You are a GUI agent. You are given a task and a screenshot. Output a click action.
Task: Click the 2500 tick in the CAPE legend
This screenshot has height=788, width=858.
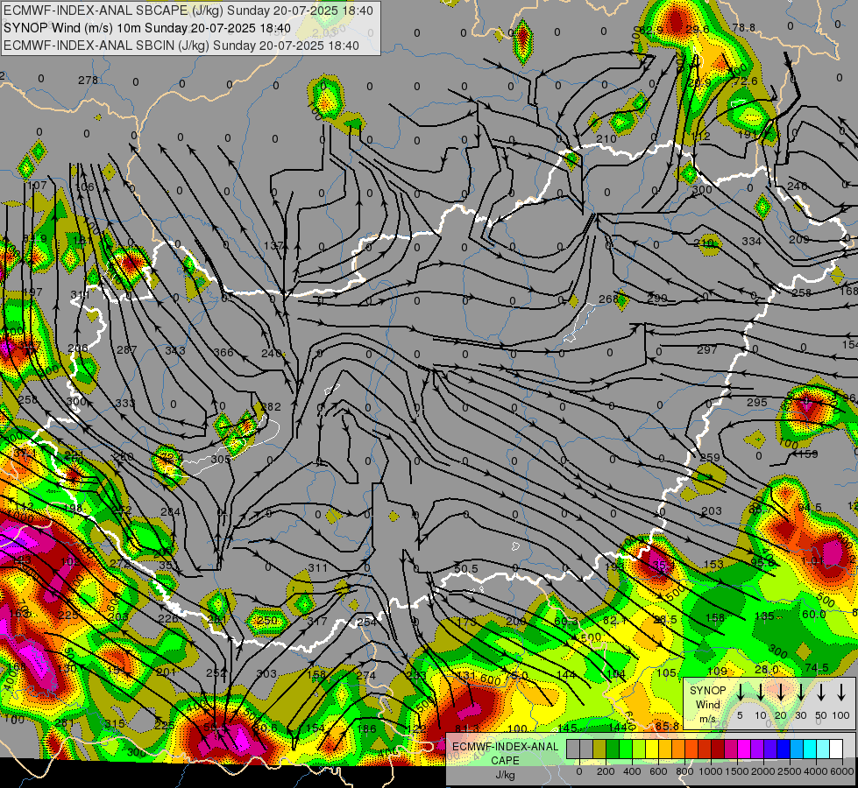[790, 771]
